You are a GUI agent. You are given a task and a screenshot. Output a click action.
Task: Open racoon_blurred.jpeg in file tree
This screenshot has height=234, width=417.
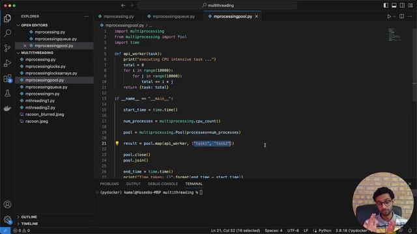pos(54,114)
